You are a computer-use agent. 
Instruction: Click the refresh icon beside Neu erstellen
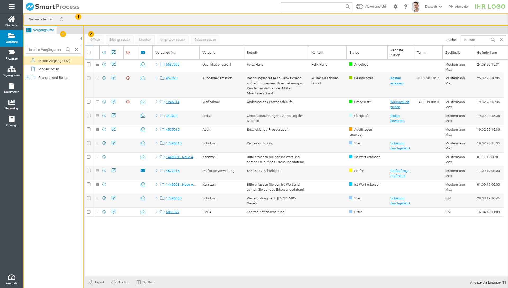click(x=62, y=19)
